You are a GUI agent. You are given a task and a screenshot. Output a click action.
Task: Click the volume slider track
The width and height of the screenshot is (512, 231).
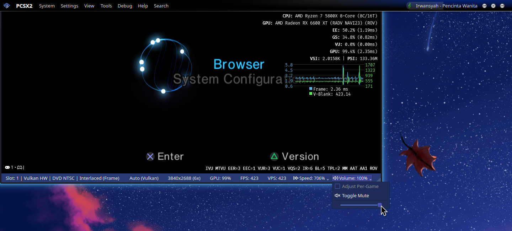pos(361,205)
